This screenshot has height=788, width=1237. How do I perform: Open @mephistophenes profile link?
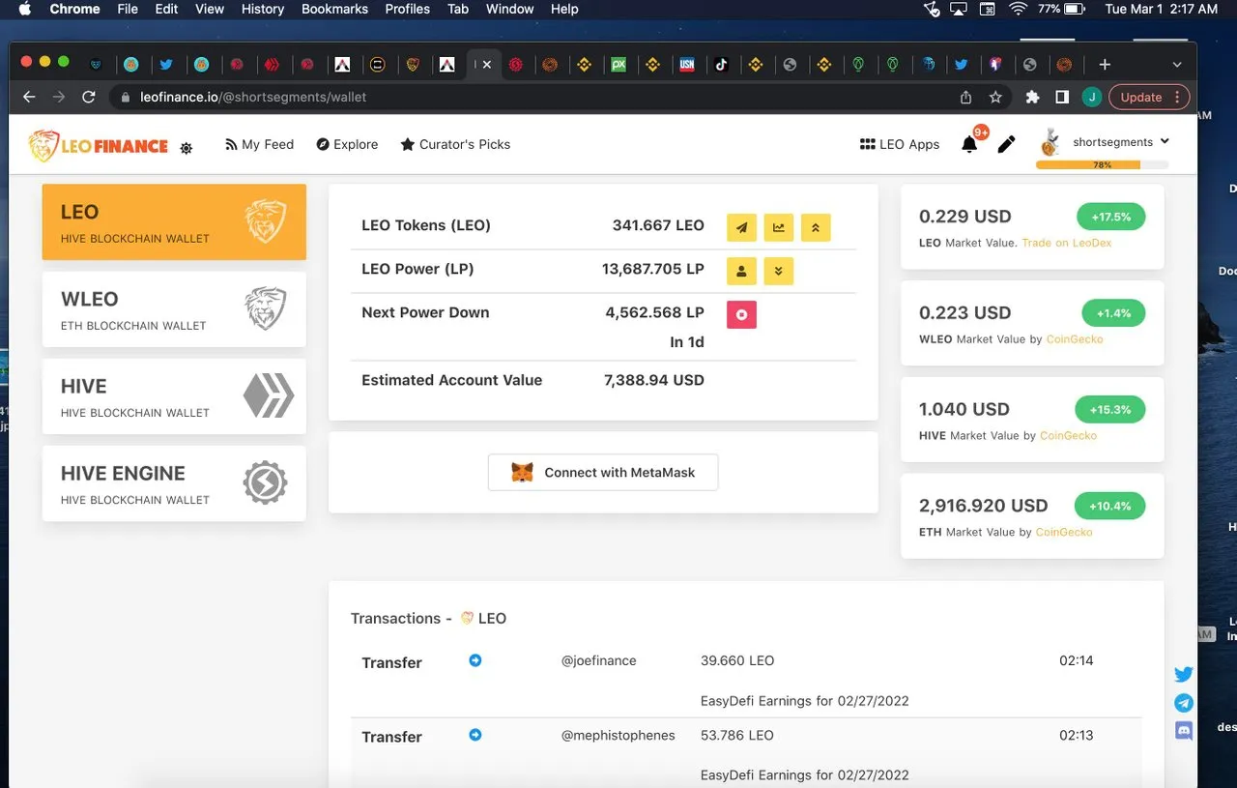[x=618, y=735]
